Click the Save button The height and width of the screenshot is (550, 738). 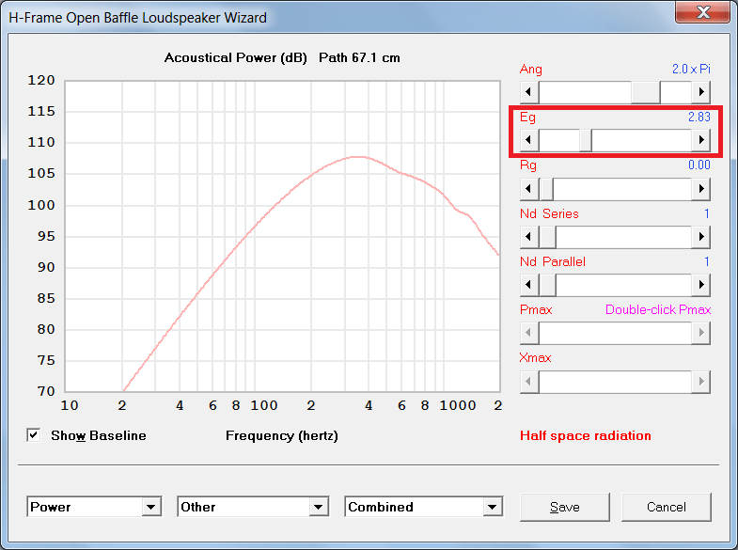(x=565, y=507)
